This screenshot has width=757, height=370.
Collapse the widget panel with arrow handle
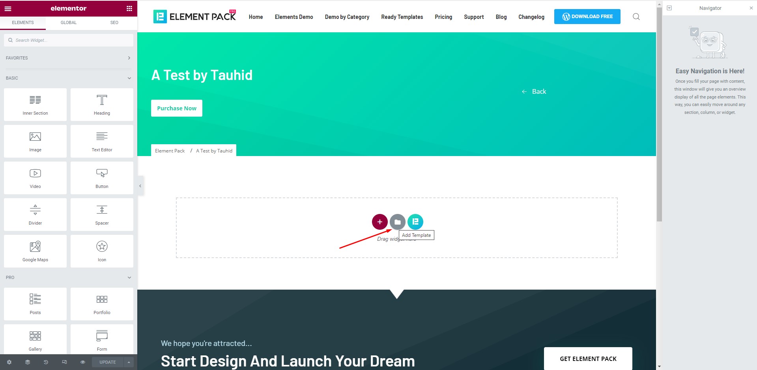click(140, 186)
